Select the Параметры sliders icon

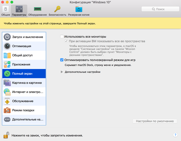19,9
